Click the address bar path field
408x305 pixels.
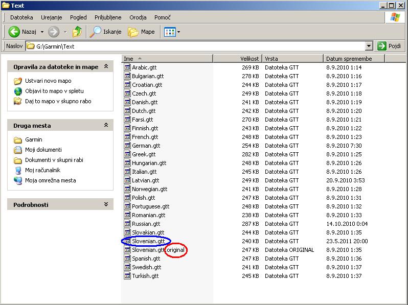click(x=195, y=46)
